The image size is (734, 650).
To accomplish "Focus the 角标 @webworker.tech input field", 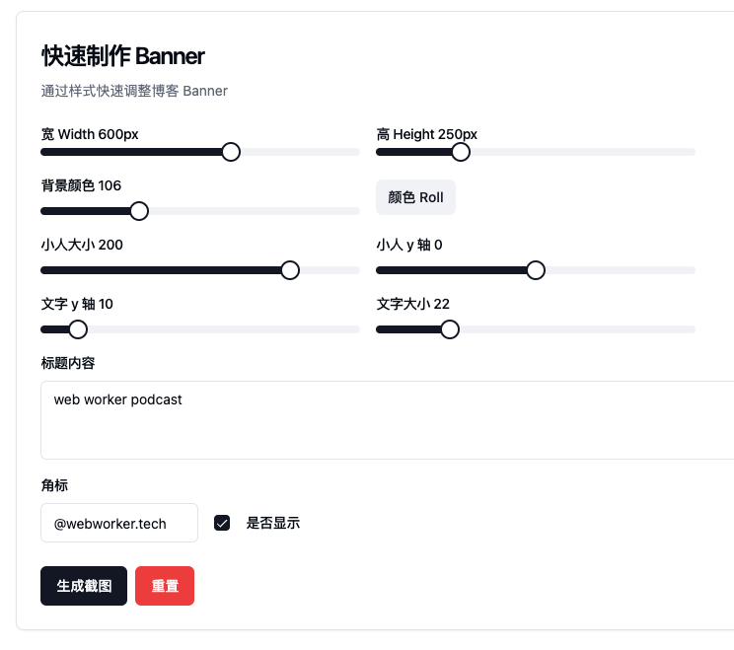I will tap(119, 524).
